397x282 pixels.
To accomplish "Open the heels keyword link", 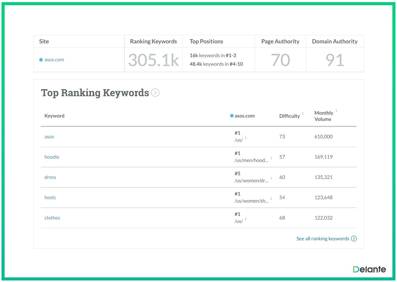I will (x=50, y=197).
